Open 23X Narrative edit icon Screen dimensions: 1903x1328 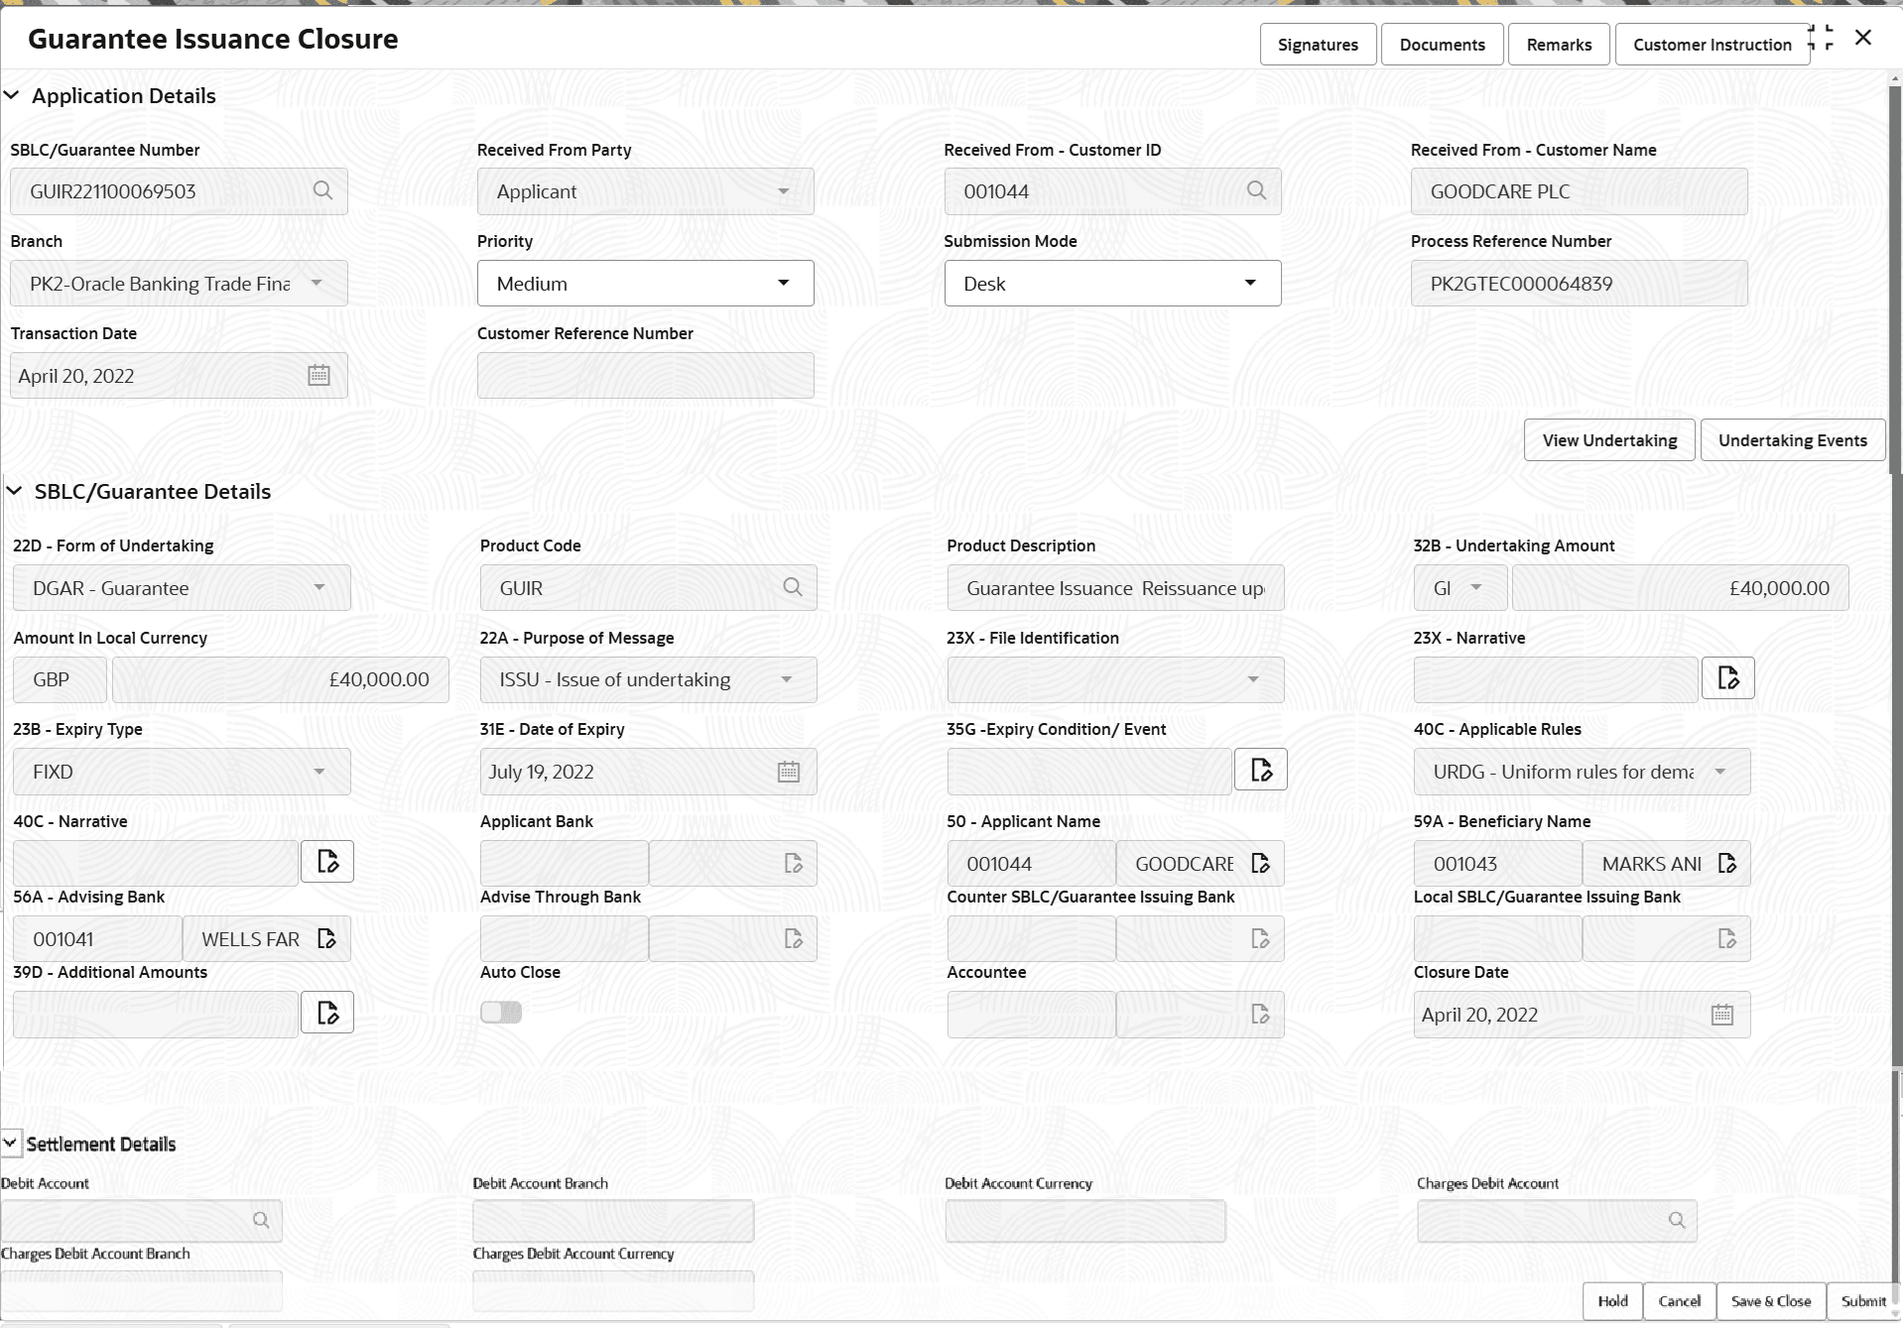click(x=1727, y=678)
